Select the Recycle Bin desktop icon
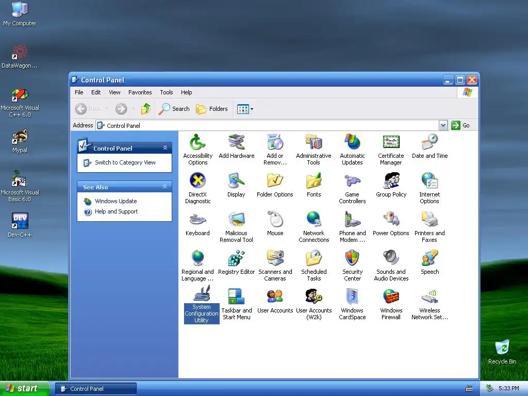 pos(502,352)
